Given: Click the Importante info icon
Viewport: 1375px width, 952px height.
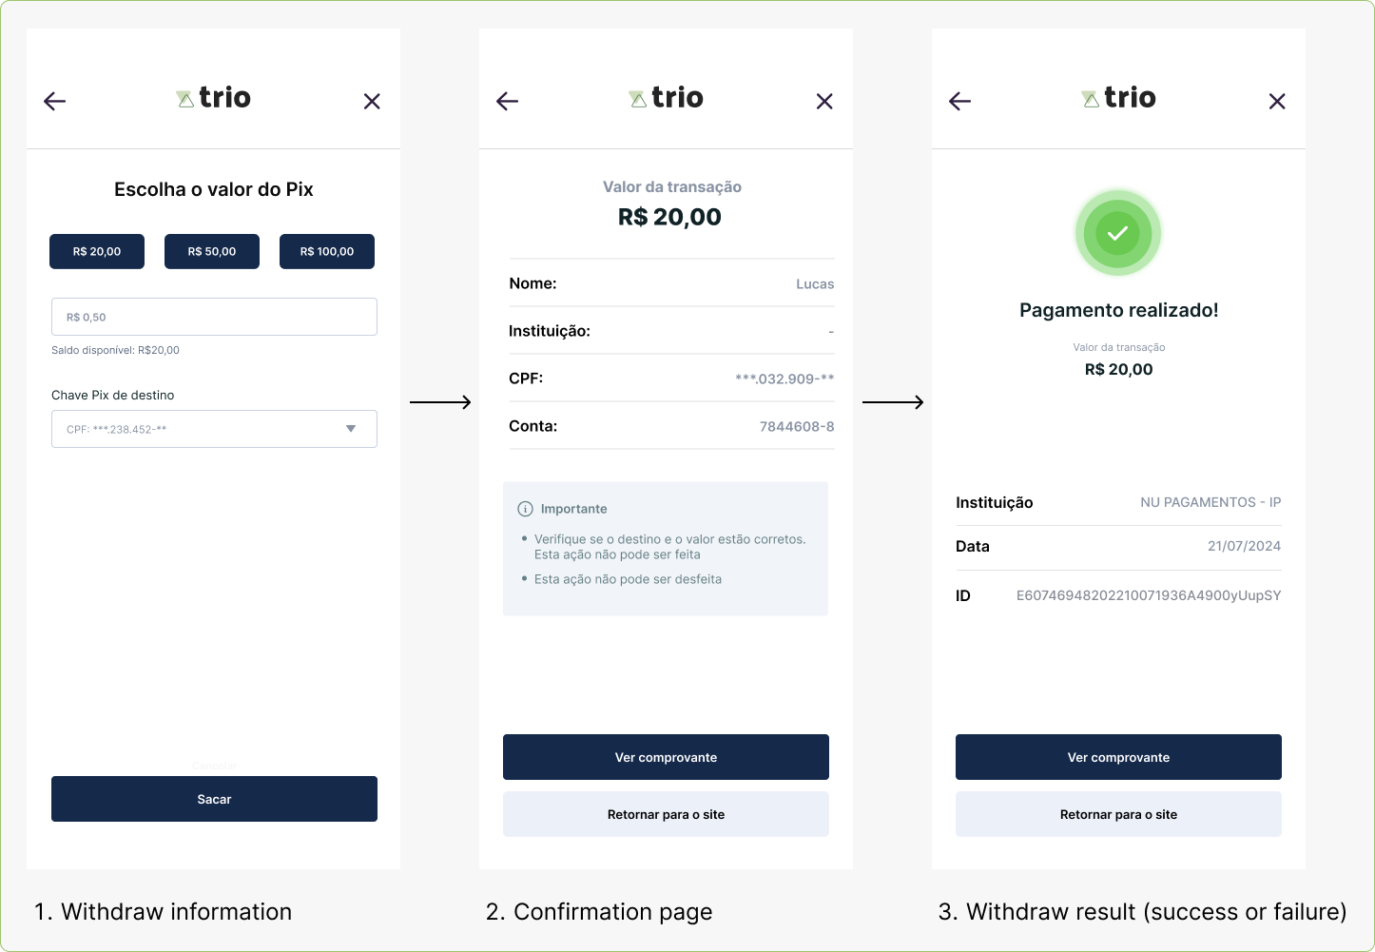Looking at the screenshot, I should 525,509.
